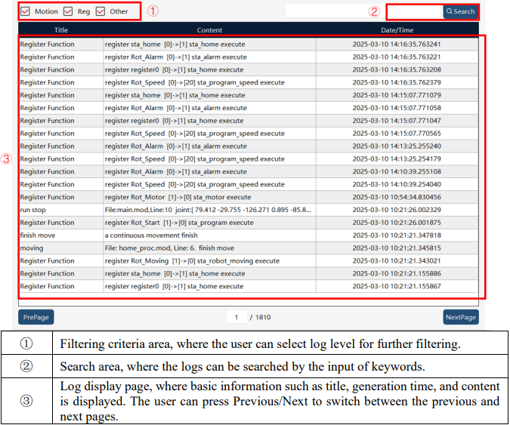
Task: Click timestamp 2025-03-10 14:10:39.254040
Action: click(397, 184)
